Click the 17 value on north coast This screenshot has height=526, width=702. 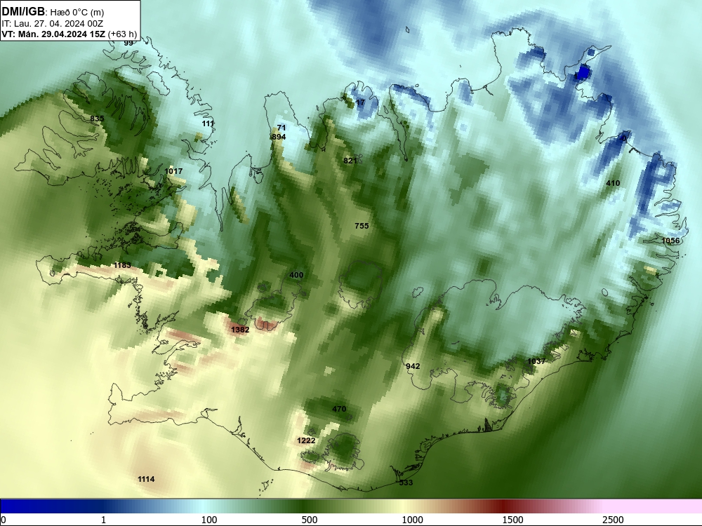360,102
